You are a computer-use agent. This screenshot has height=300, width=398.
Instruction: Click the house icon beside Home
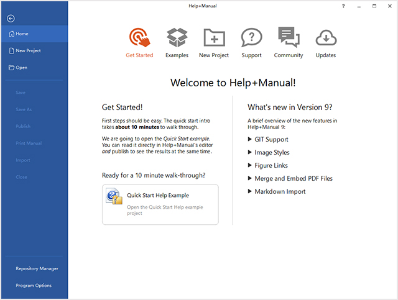click(11, 34)
